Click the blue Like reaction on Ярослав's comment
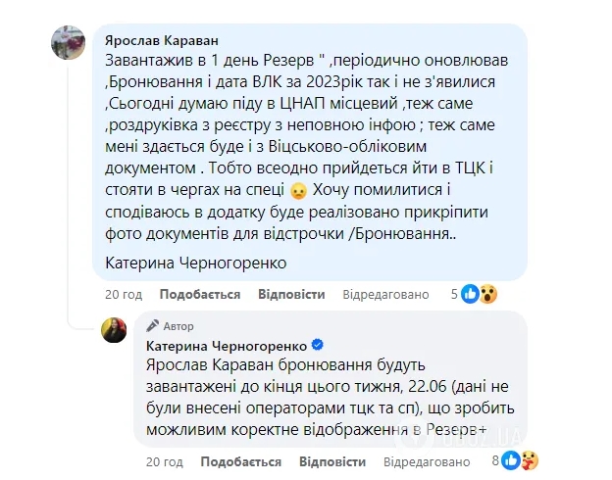The width and height of the screenshot is (612, 480). (470, 294)
